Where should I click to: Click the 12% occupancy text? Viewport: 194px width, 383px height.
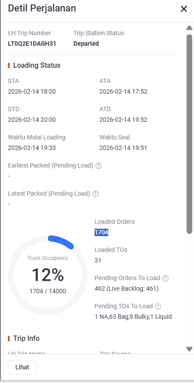click(x=48, y=275)
